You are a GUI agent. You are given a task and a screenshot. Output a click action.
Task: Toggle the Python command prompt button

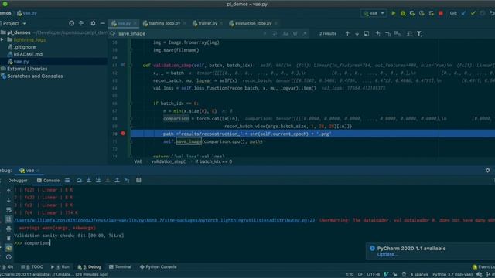point(9,248)
